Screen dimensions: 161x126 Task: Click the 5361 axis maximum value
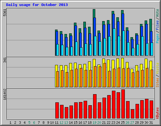(x=5, y=13)
